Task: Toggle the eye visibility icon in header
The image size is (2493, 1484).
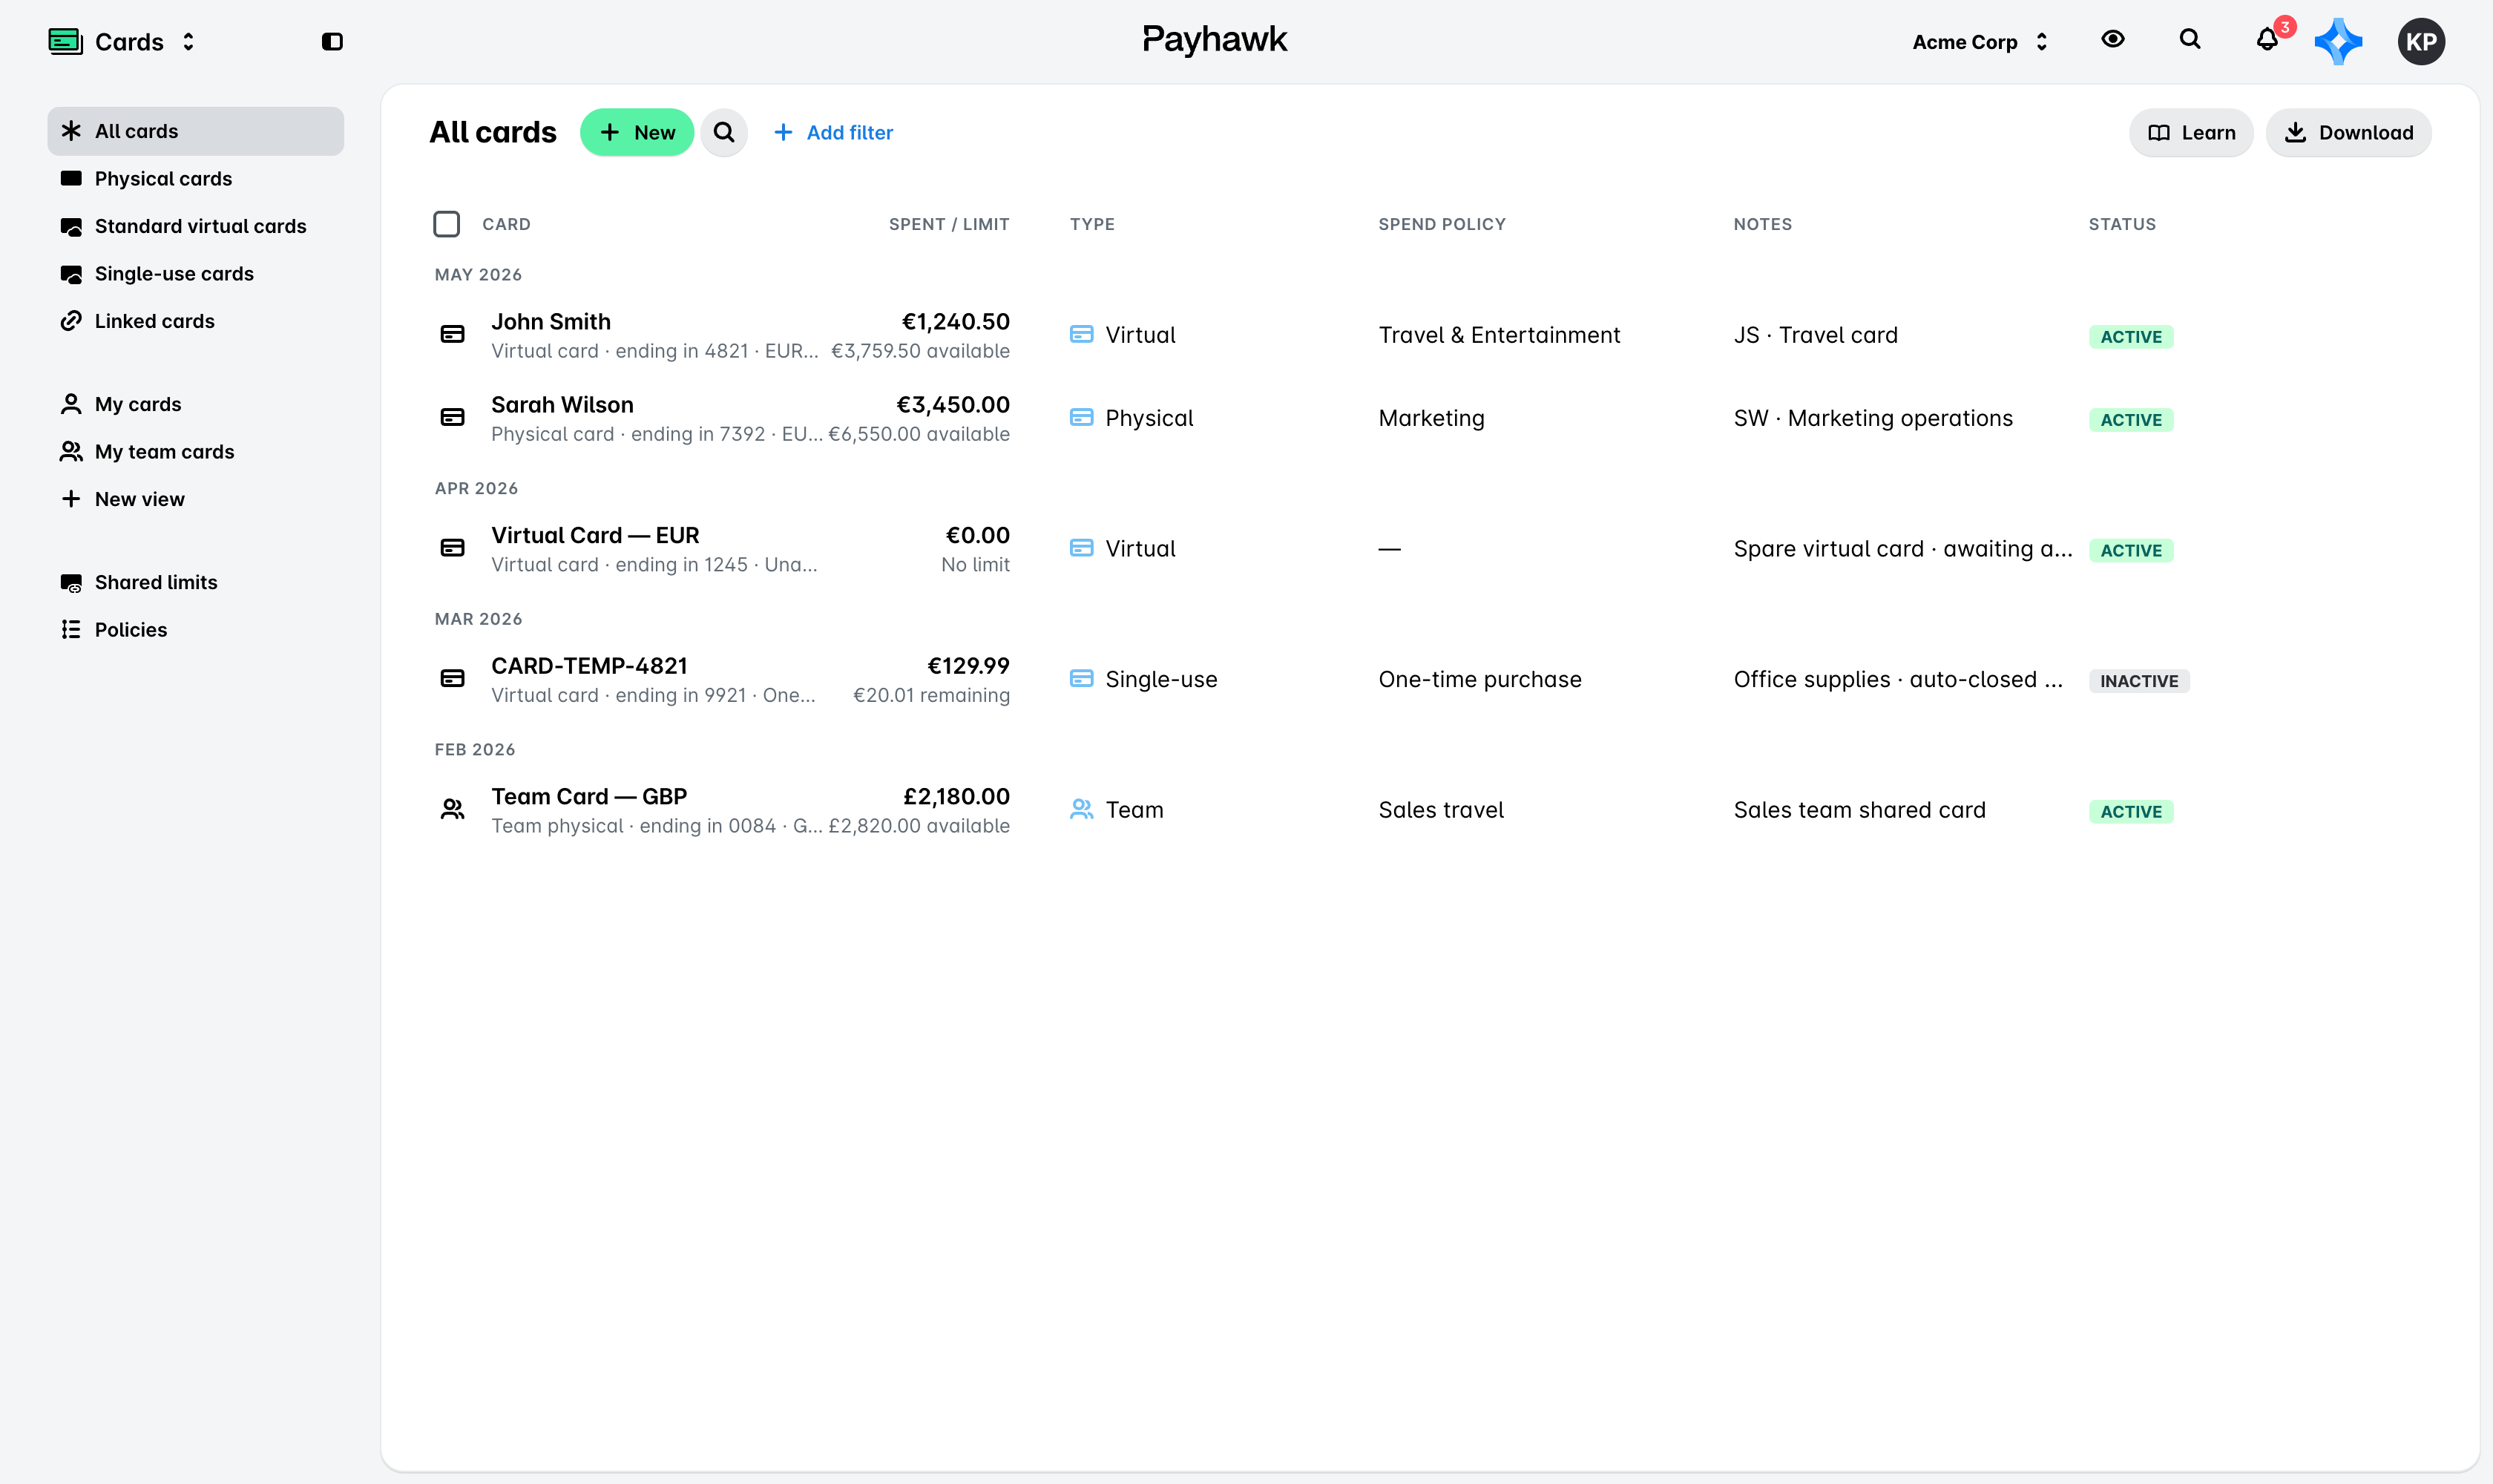Action: [x=2112, y=39]
